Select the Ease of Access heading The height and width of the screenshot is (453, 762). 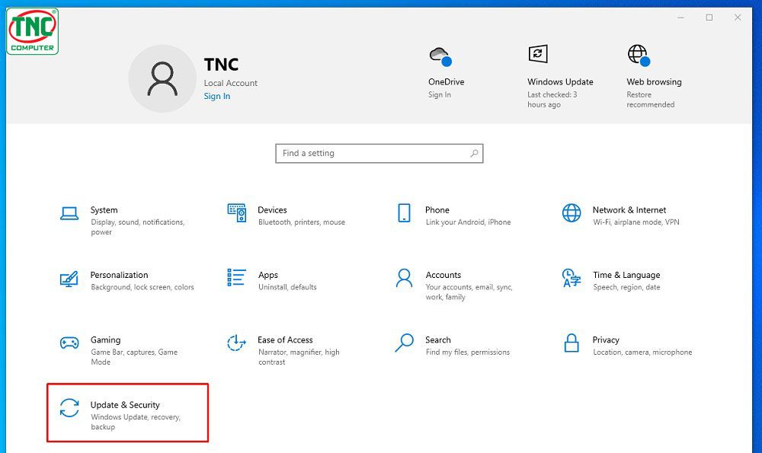coord(285,340)
